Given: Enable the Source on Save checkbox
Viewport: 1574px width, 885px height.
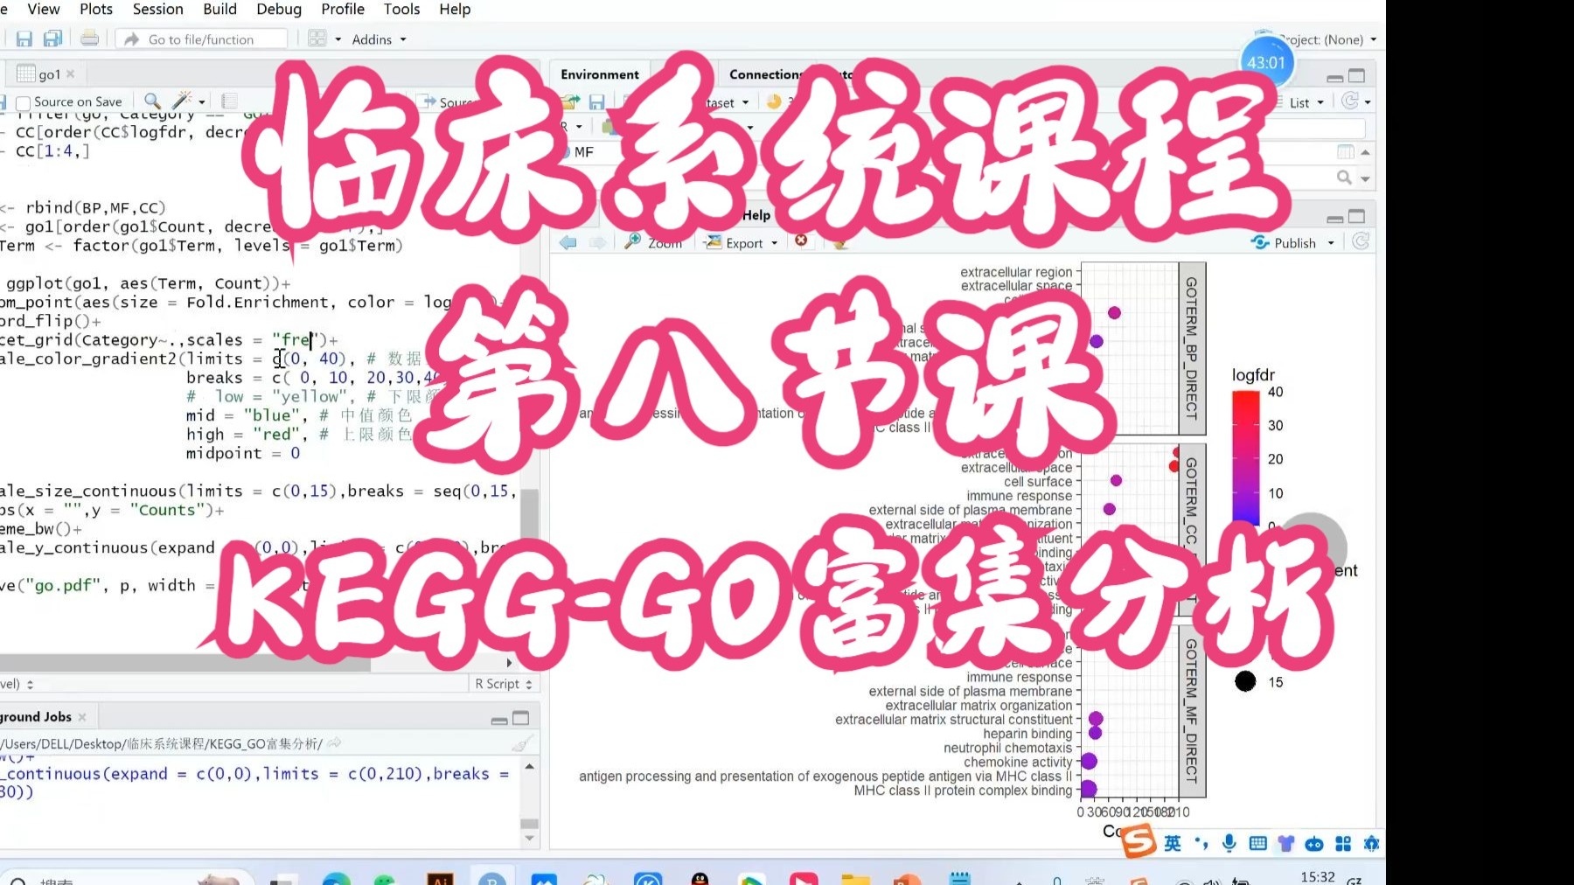Looking at the screenshot, I should pyautogui.click(x=23, y=101).
